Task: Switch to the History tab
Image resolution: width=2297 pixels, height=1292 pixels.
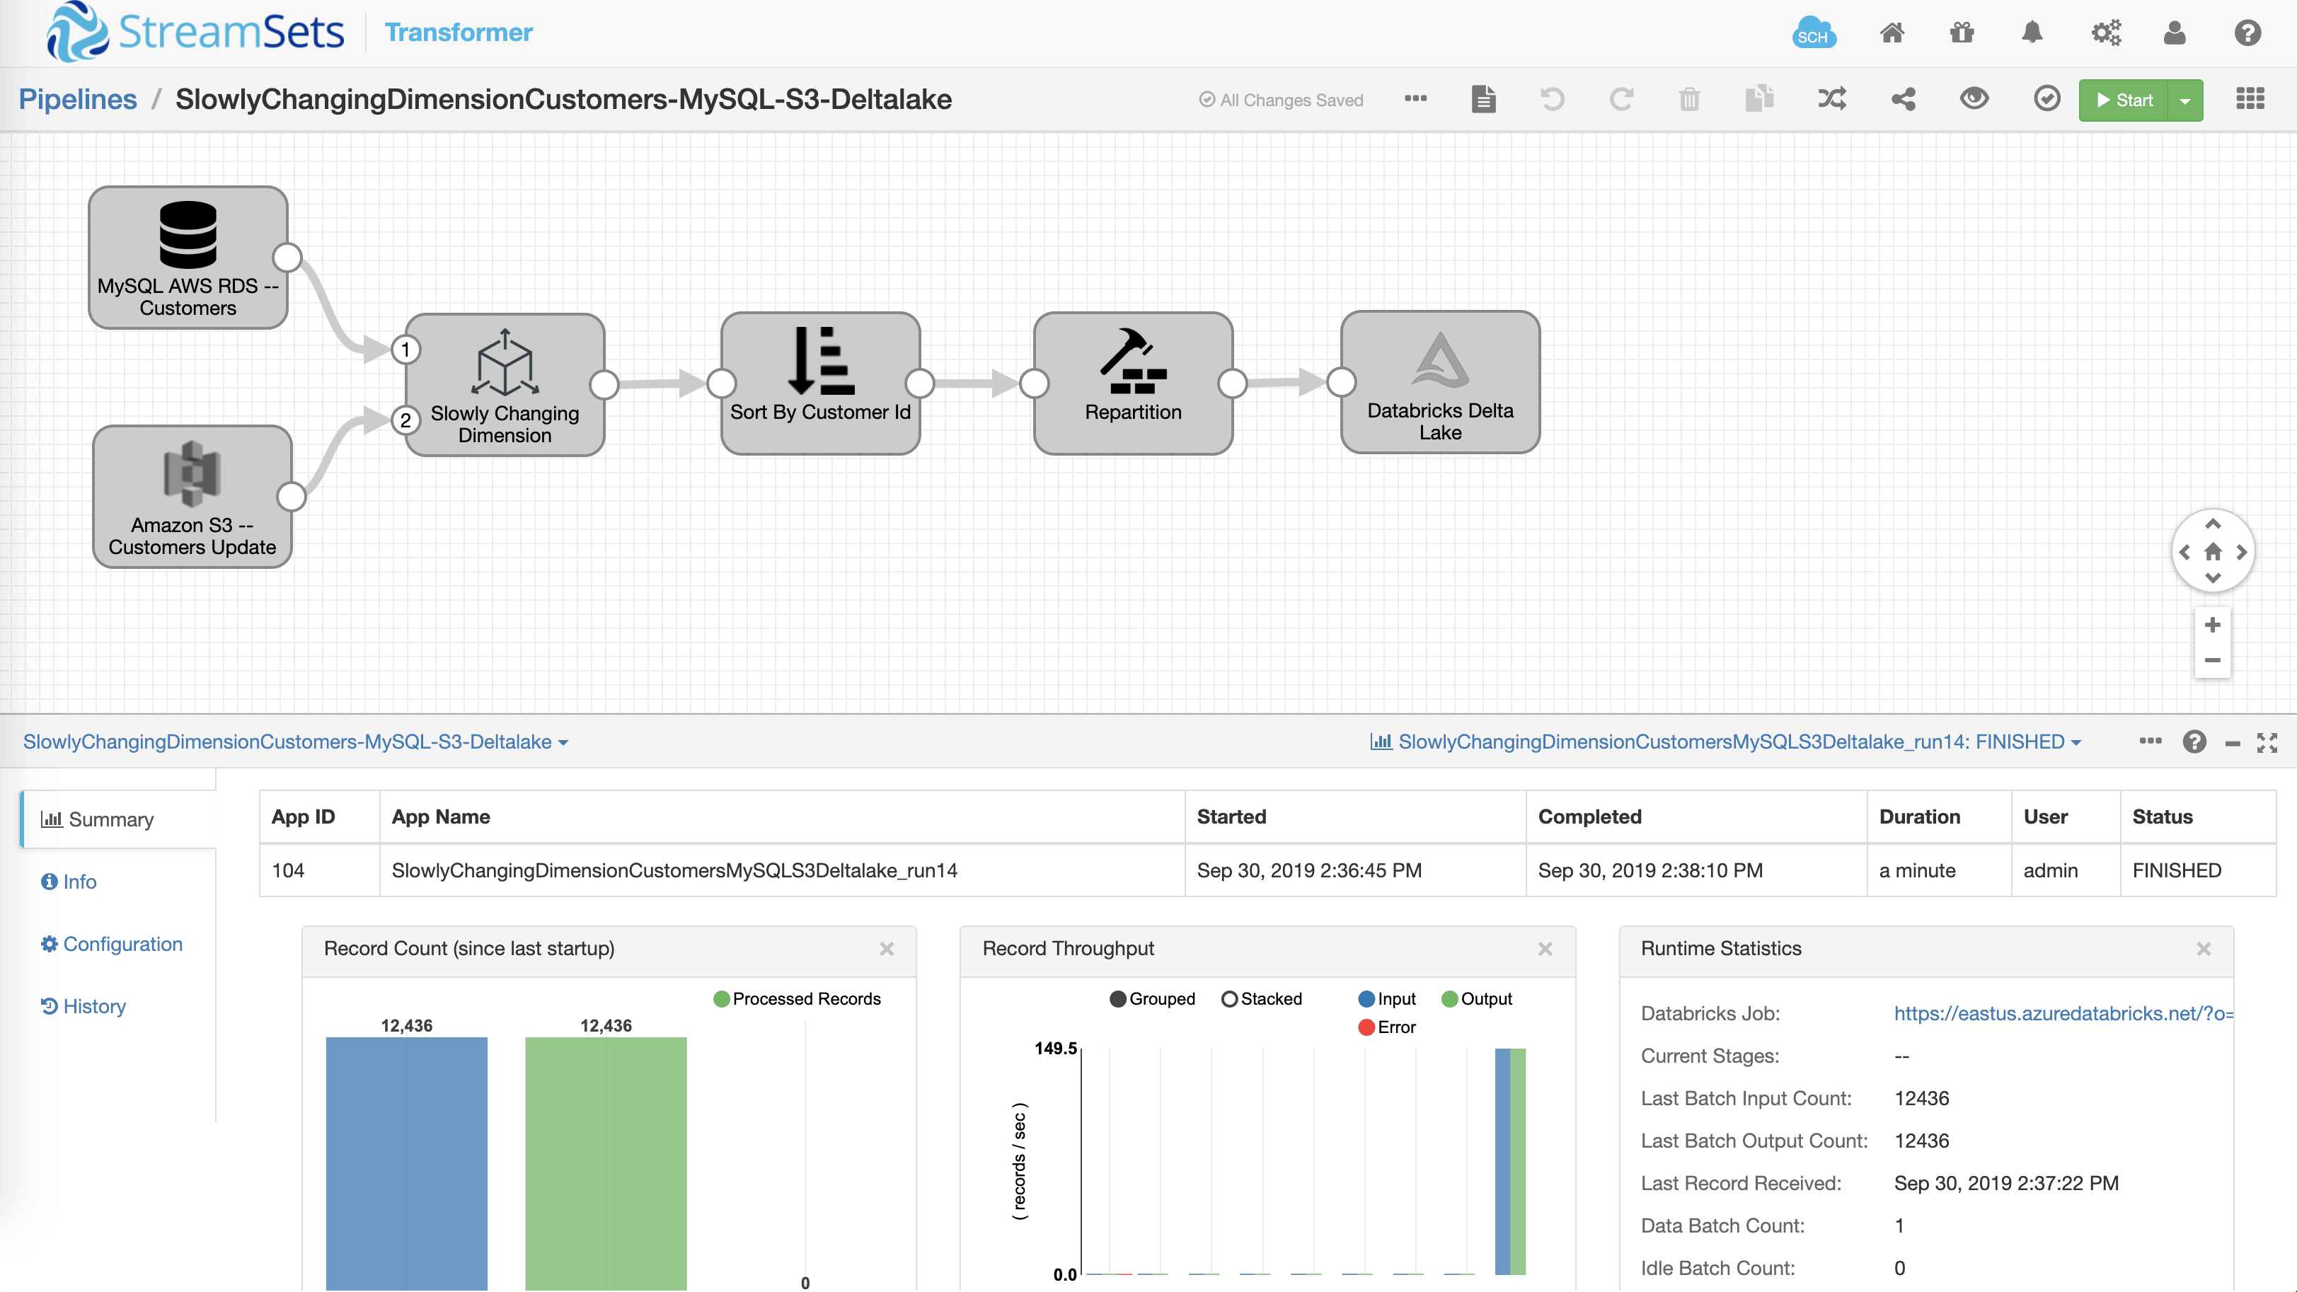Action: 83,1007
